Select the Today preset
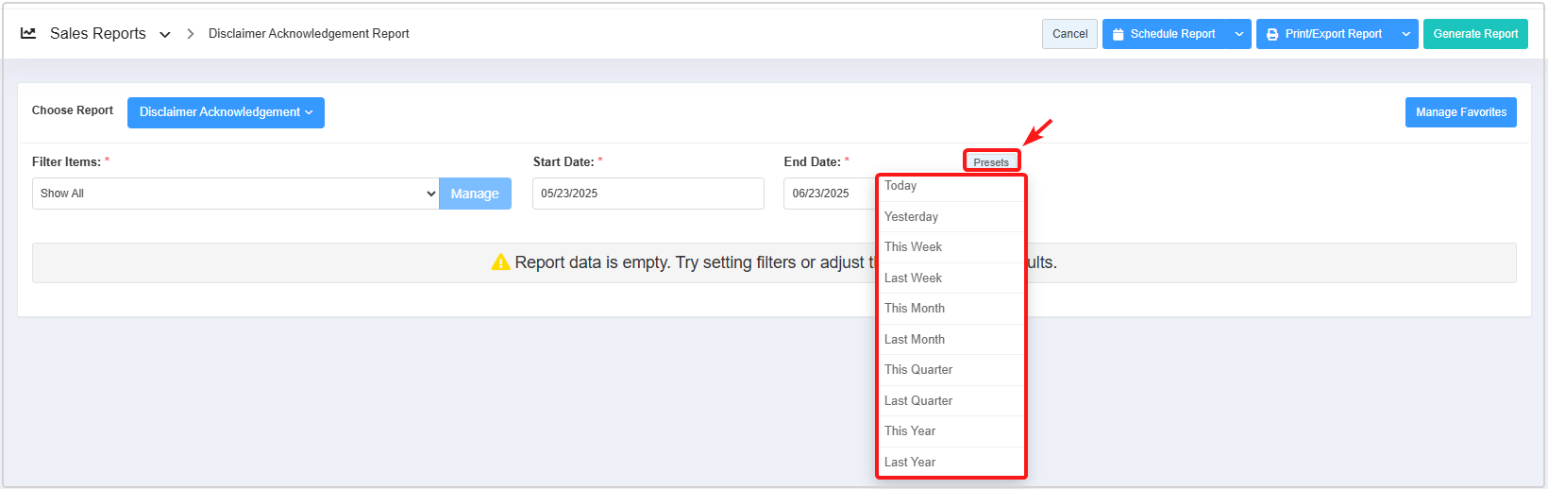1548x489 pixels. pyautogui.click(x=951, y=186)
